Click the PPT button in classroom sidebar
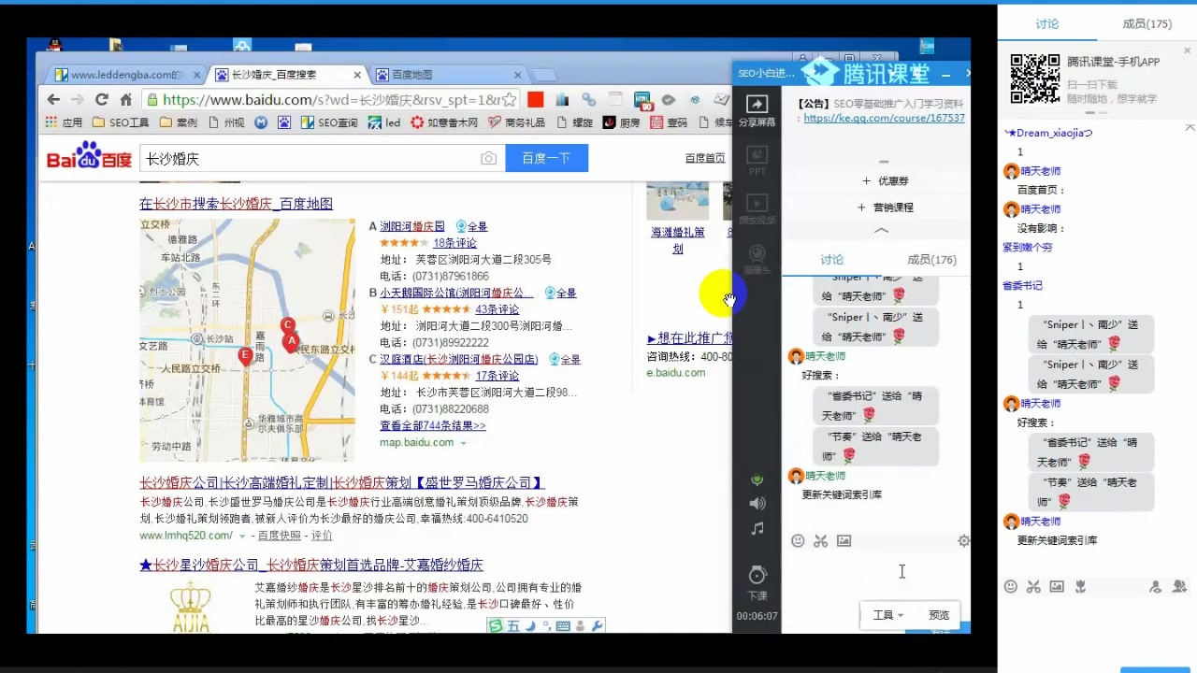 pos(757,161)
